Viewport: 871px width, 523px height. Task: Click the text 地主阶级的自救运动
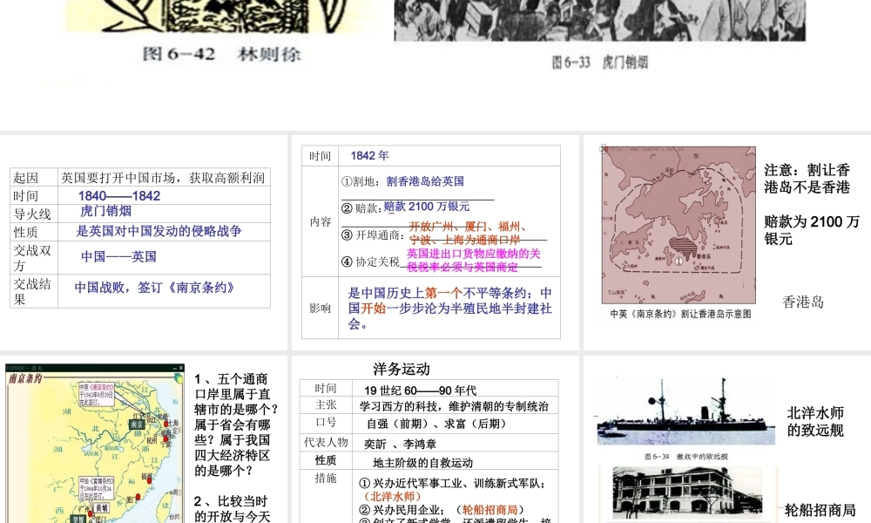point(422,463)
